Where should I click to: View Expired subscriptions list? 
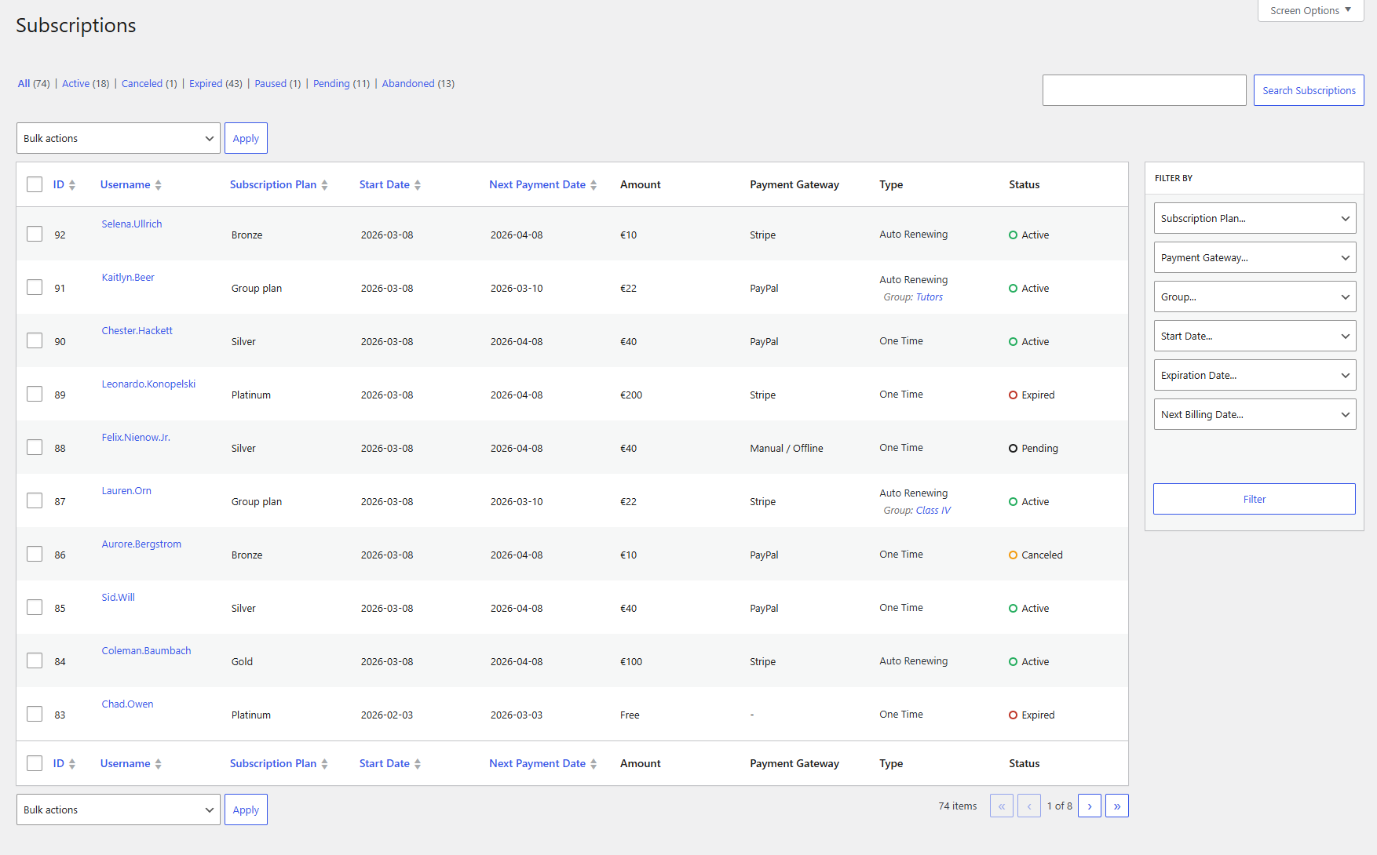(x=206, y=83)
